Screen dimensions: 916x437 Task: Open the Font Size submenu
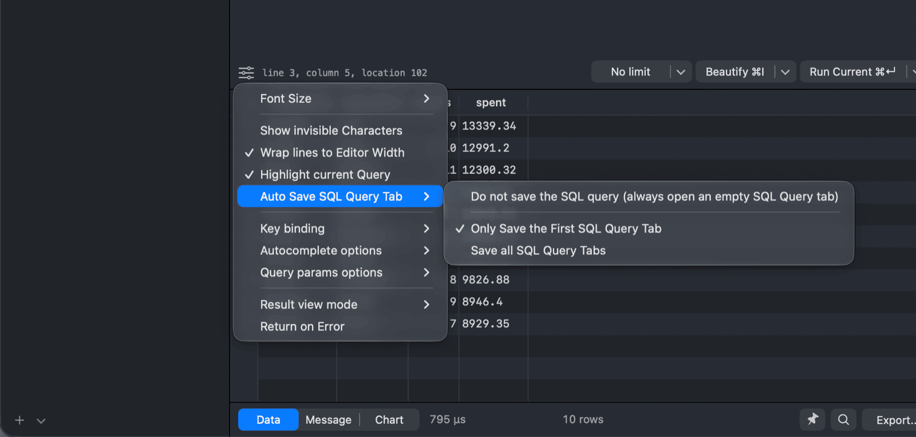click(340, 99)
